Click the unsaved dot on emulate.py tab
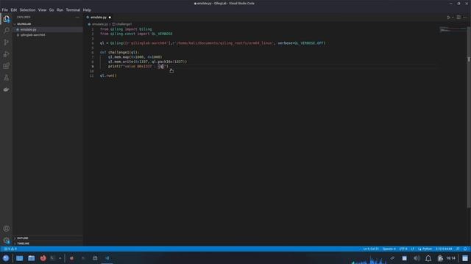 click(110, 18)
